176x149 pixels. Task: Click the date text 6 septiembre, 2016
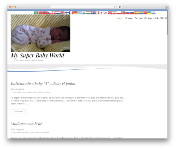coord(29,92)
